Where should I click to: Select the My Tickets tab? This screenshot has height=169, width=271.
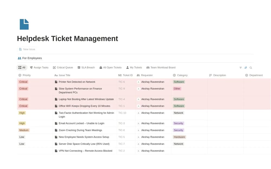[134, 67]
